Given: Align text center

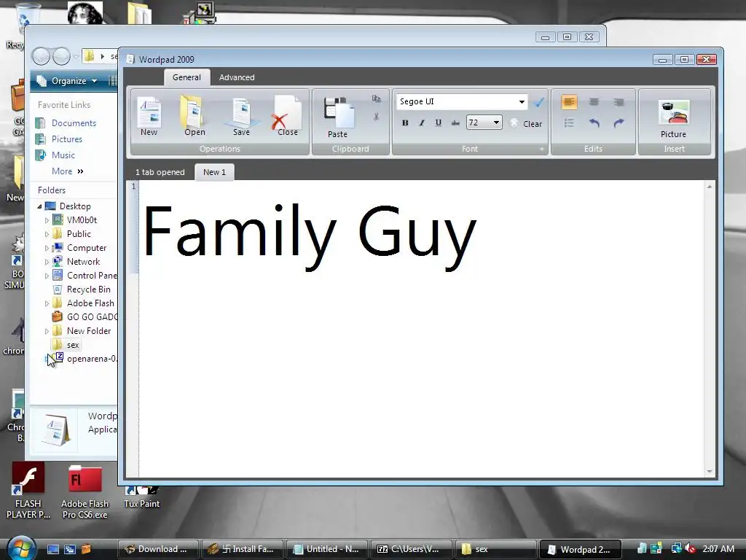Looking at the screenshot, I should (594, 102).
